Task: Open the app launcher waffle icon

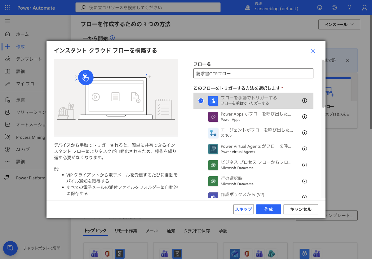Action: click(7, 8)
